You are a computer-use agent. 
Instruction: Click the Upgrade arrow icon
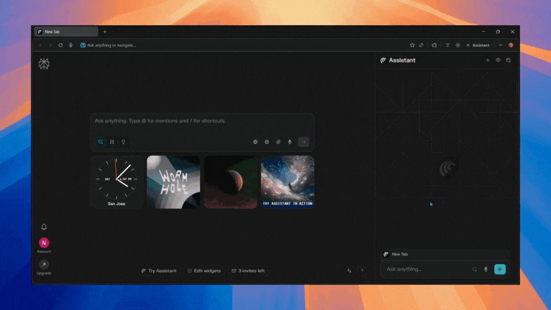[44, 264]
